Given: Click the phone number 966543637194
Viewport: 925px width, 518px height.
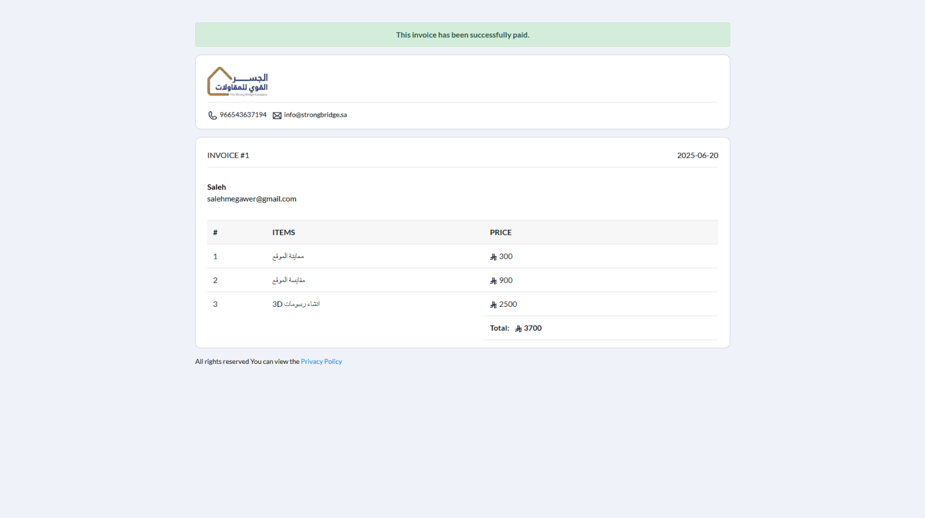Looking at the screenshot, I should [243, 115].
